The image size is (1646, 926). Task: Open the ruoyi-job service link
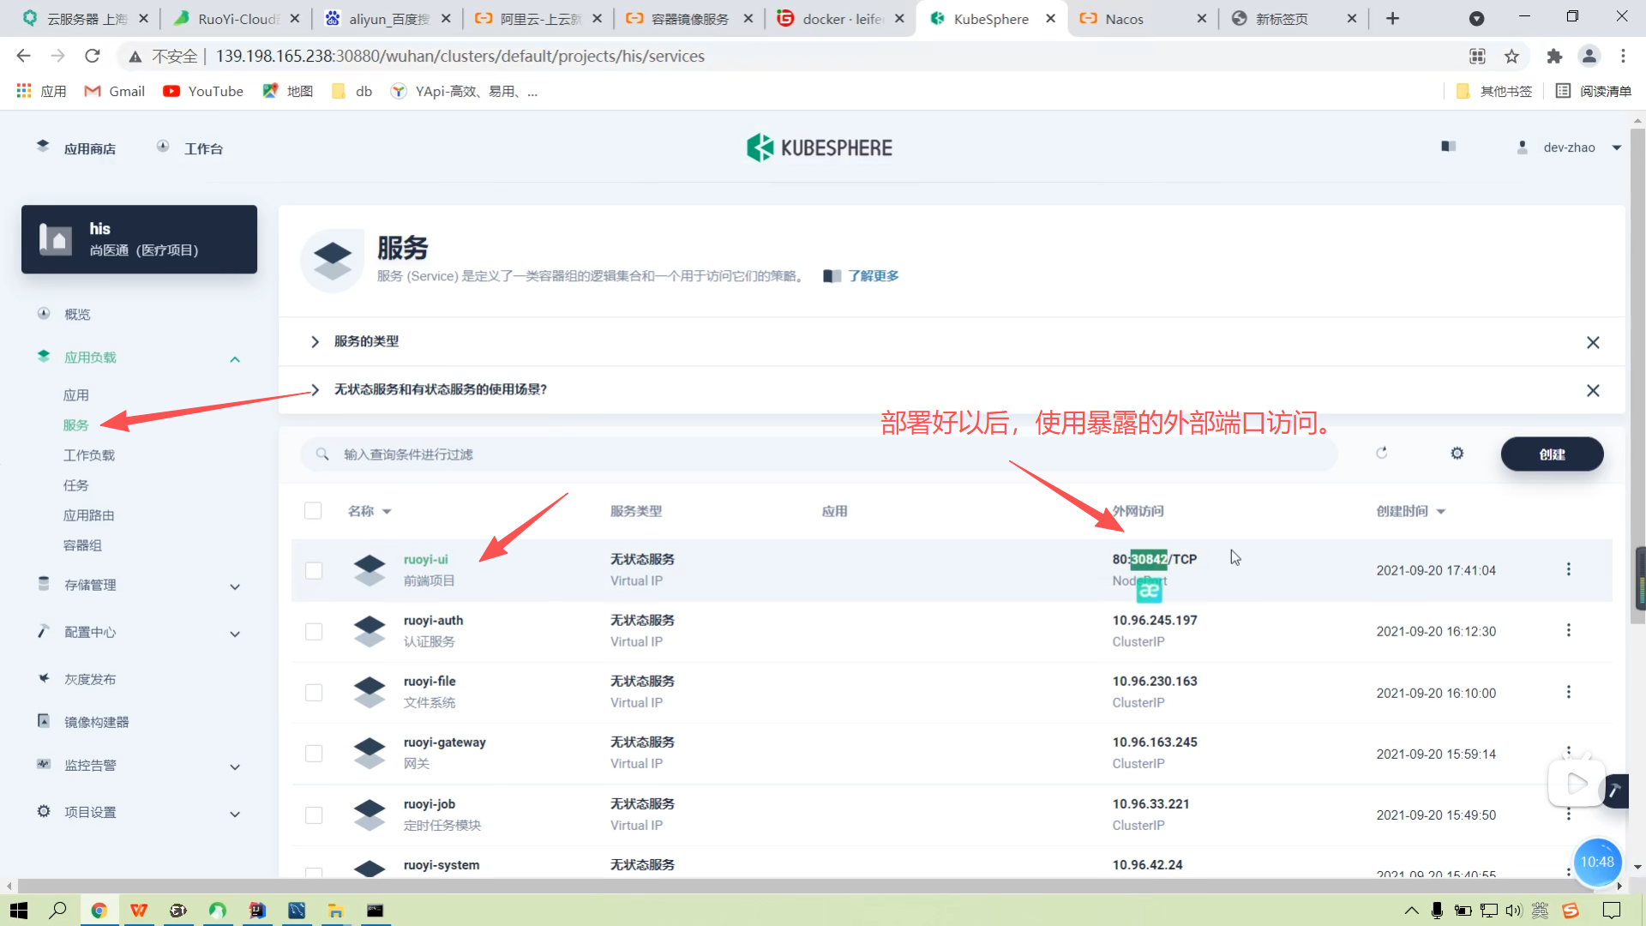pyautogui.click(x=430, y=804)
